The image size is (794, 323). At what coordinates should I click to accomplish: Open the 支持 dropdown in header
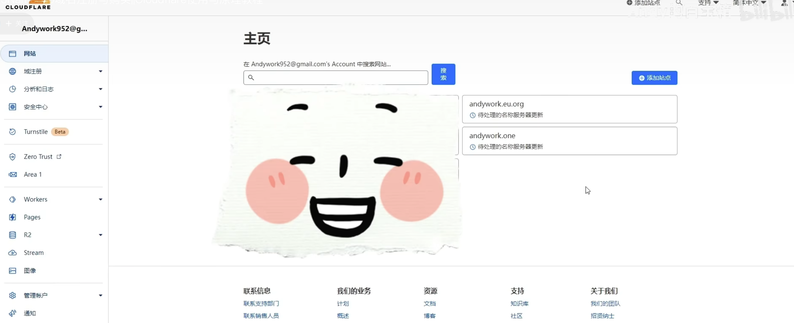708,3
